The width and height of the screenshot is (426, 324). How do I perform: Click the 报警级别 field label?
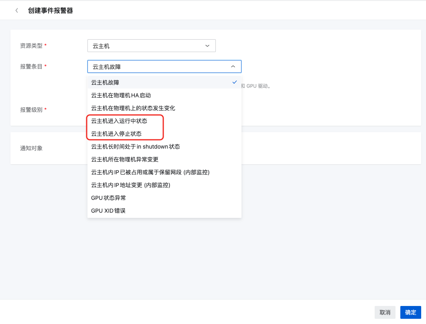31,110
